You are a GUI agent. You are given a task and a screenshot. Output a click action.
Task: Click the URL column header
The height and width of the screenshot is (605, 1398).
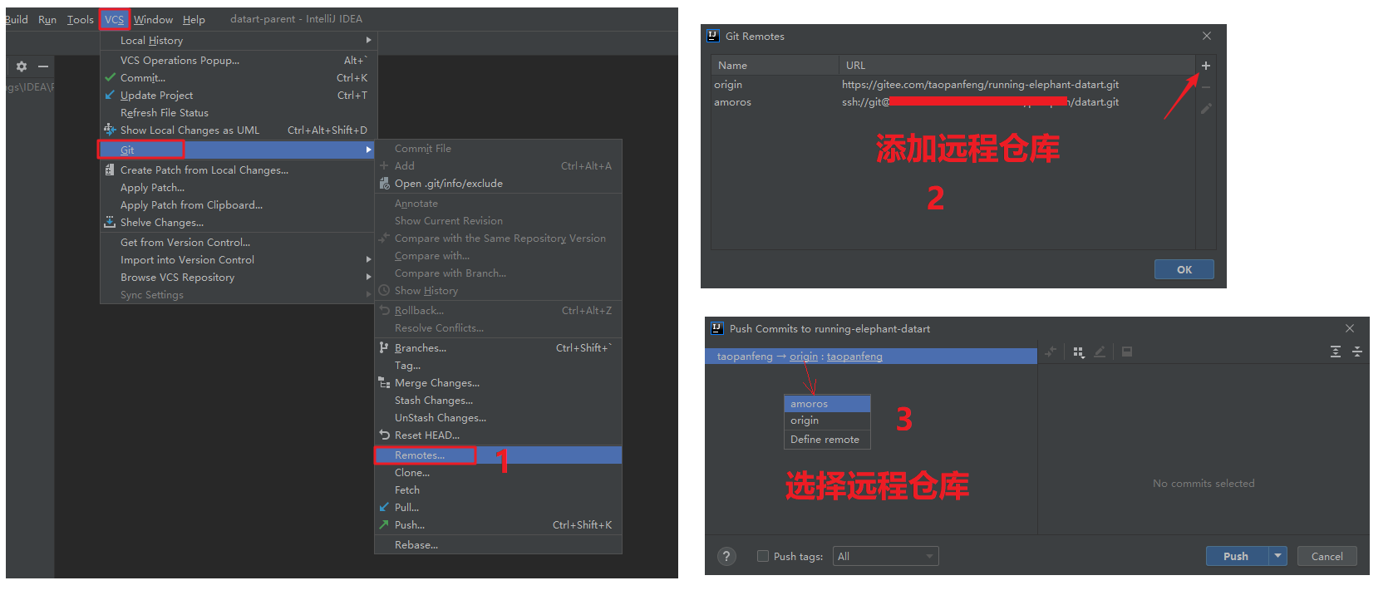coord(1017,65)
